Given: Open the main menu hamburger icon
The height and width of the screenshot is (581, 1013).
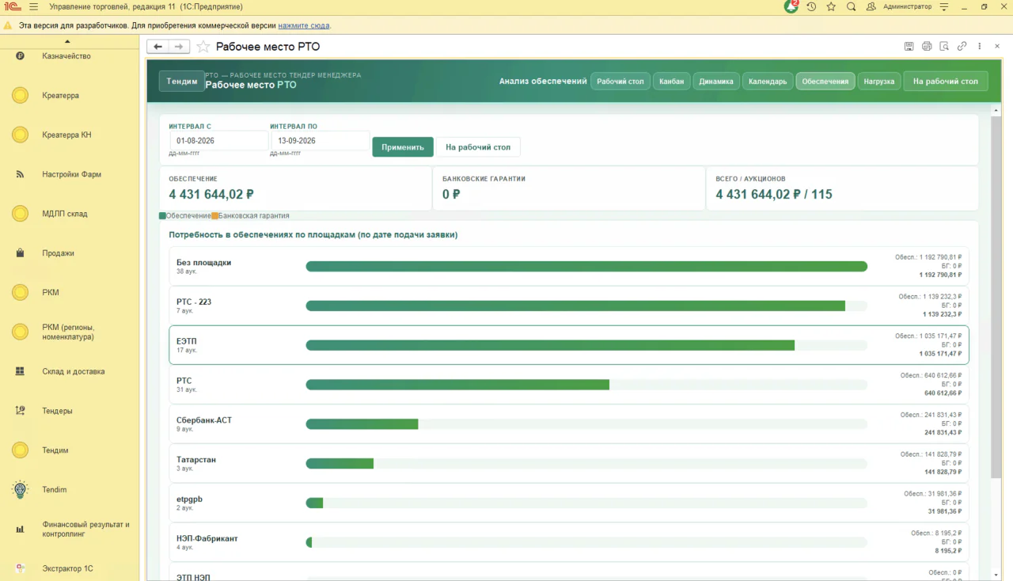Looking at the screenshot, I should (33, 6).
